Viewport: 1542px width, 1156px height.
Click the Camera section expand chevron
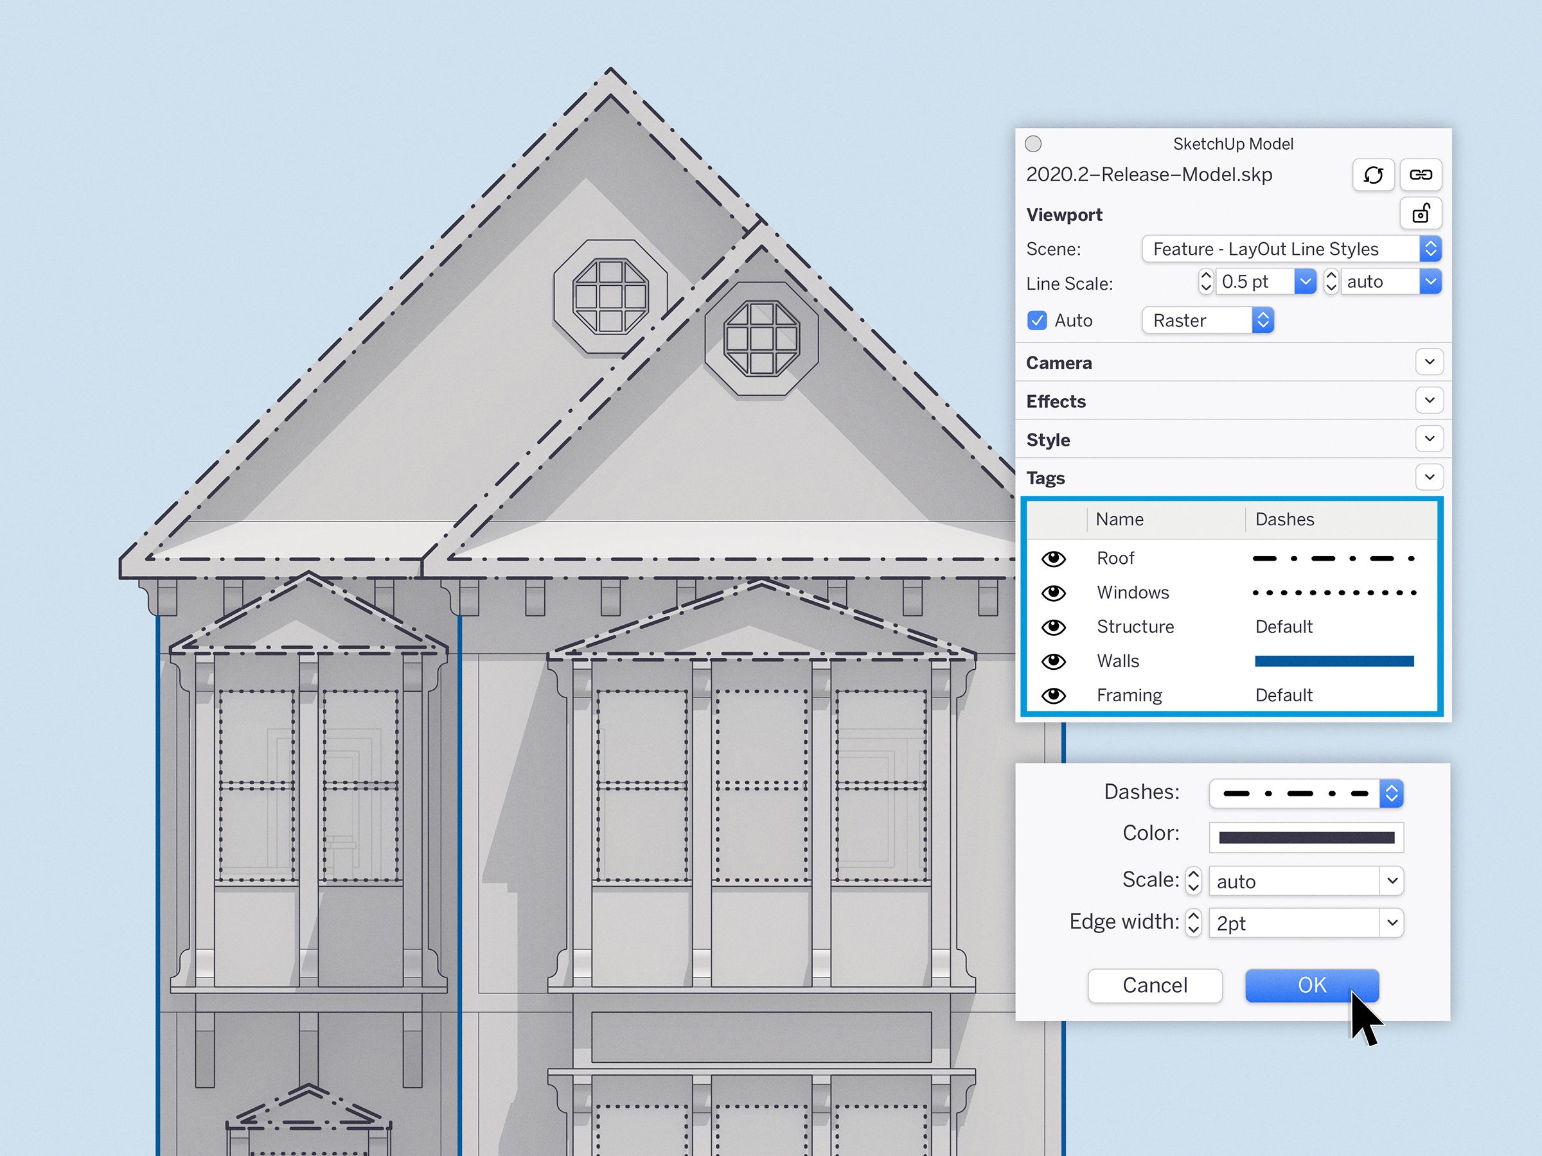point(1429,362)
